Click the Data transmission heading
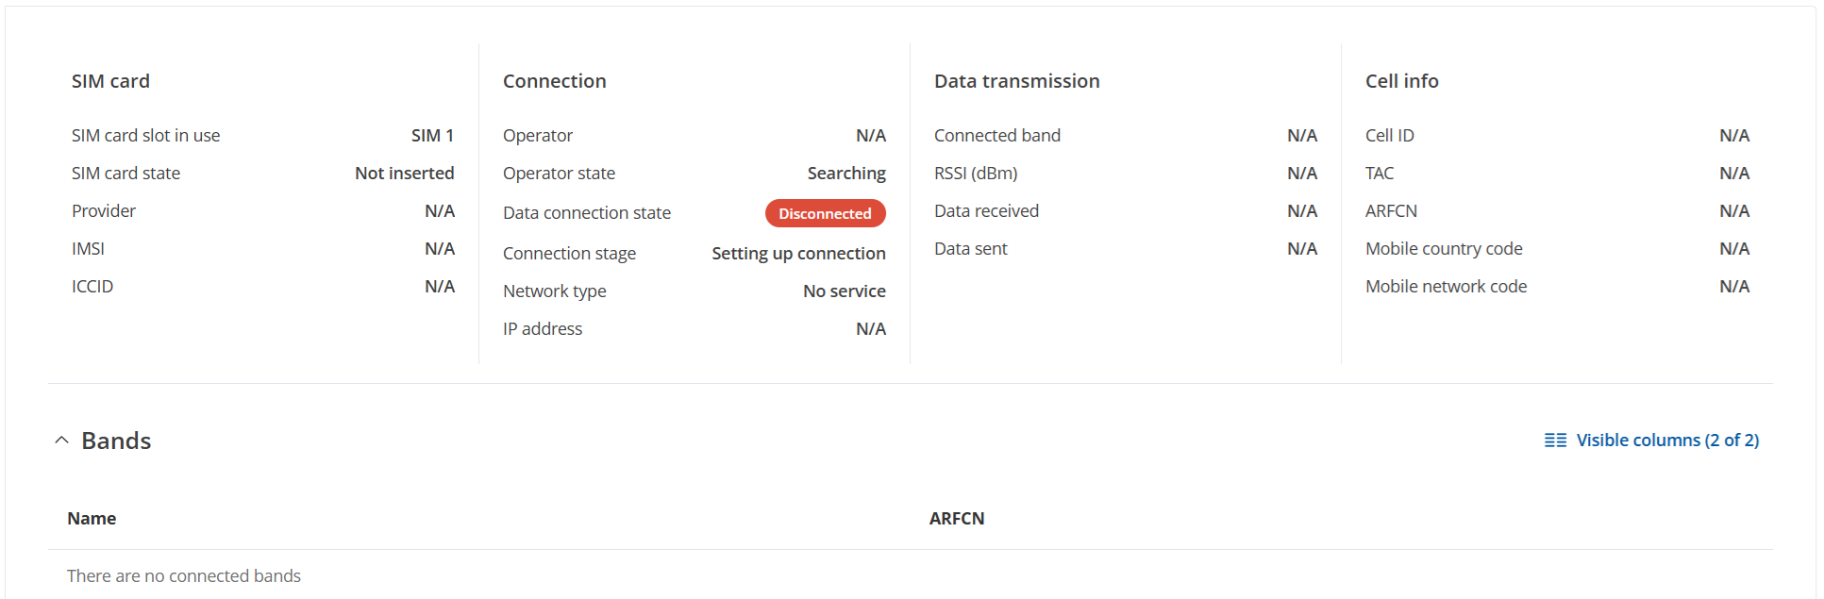This screenshot has height=599, width=1824. (1017, 81)
